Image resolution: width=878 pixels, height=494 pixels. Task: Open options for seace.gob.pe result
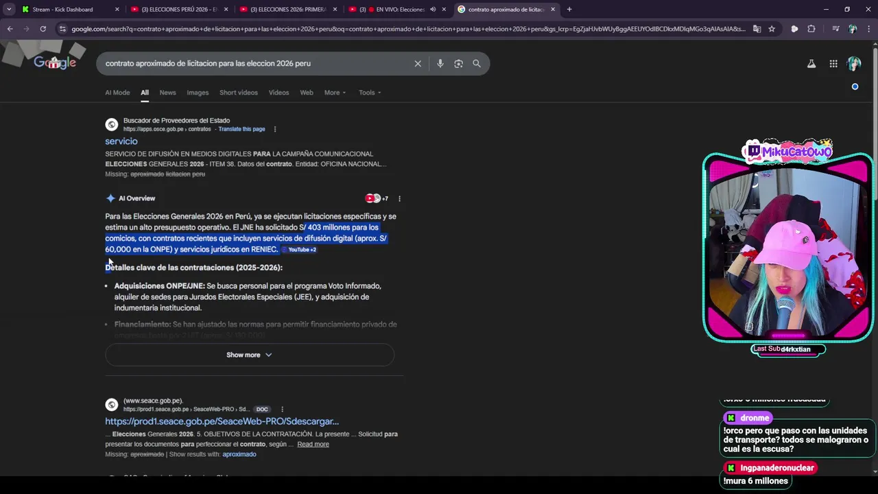[282, 410]
